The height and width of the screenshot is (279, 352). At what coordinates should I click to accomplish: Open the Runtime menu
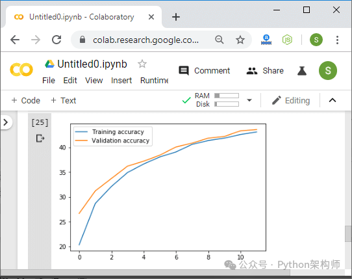154,80
